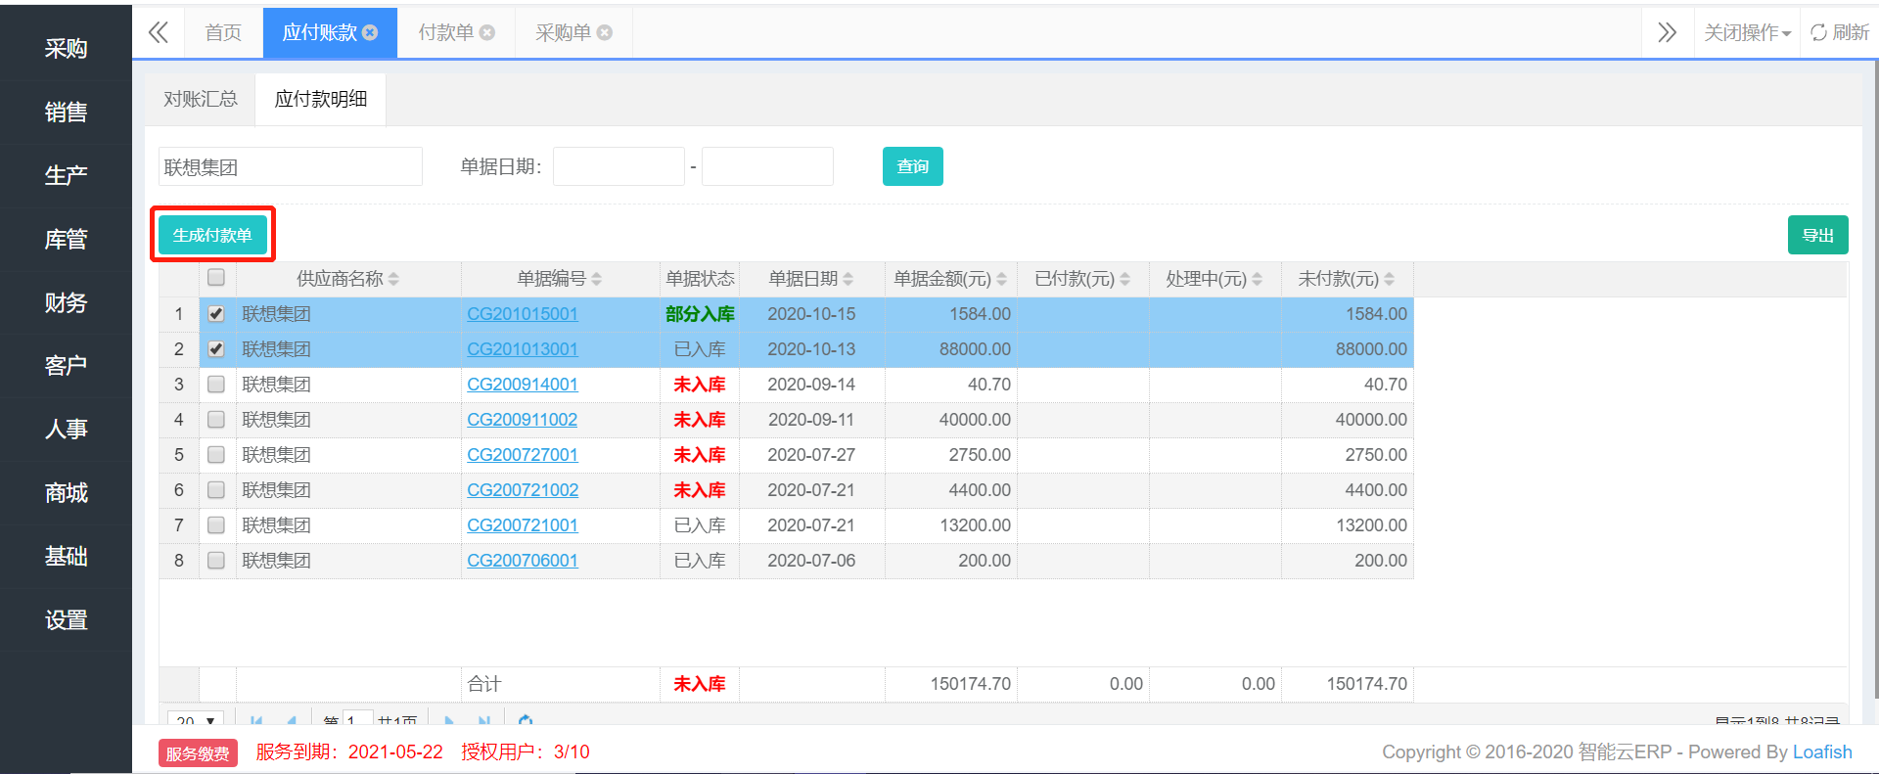The image size is (1879, 774).
Task: Open document link CG200721001
Action: click(x=523, y=525)
